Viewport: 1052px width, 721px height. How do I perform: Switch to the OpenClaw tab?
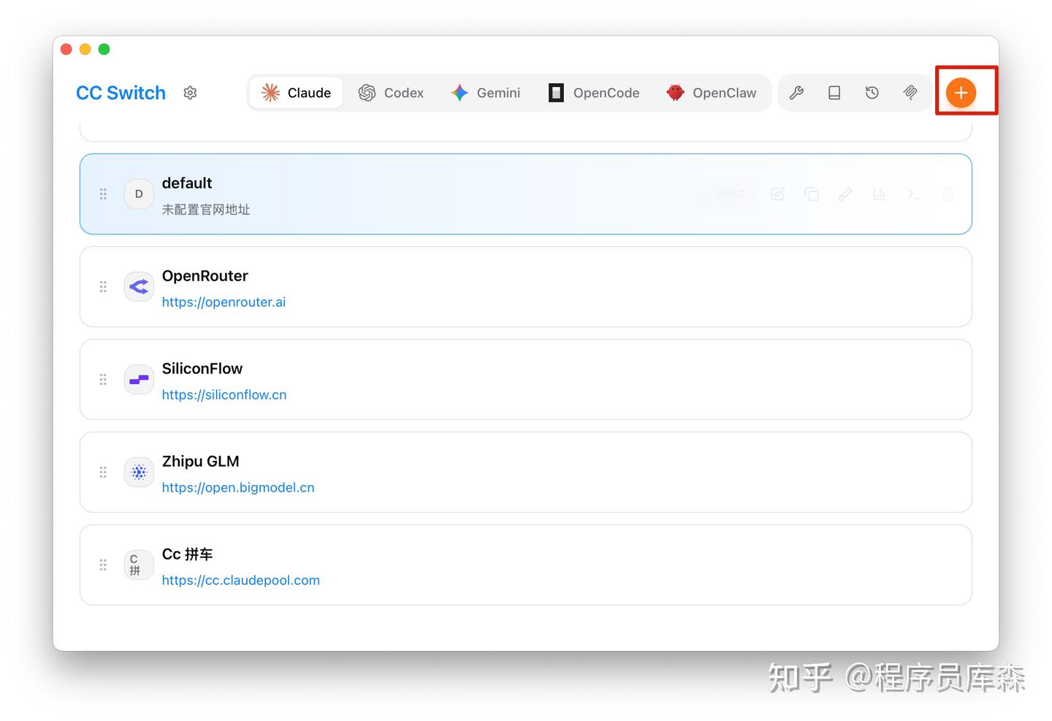coord(711,93)
